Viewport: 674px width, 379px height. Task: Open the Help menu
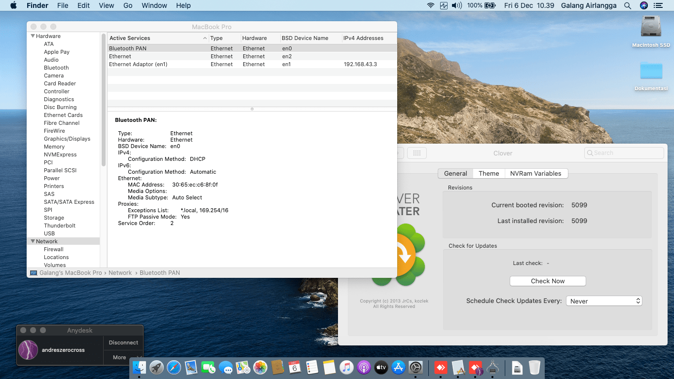point(184,5)
